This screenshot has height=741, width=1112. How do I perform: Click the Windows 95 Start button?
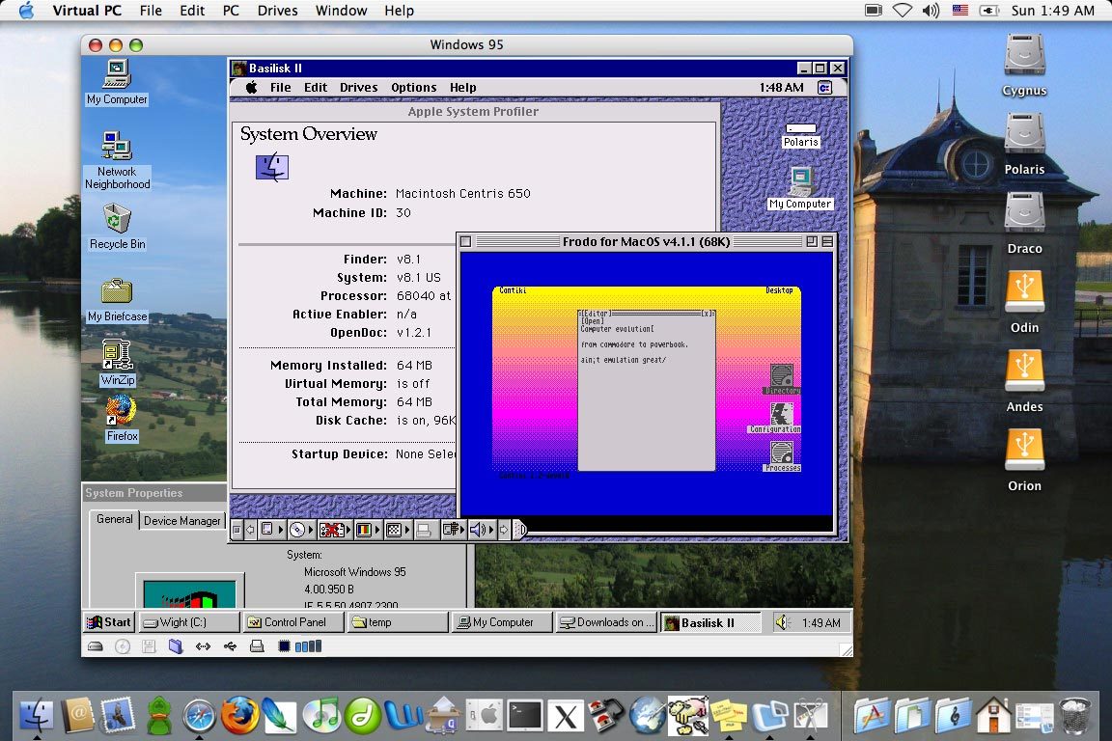[108, 622]
